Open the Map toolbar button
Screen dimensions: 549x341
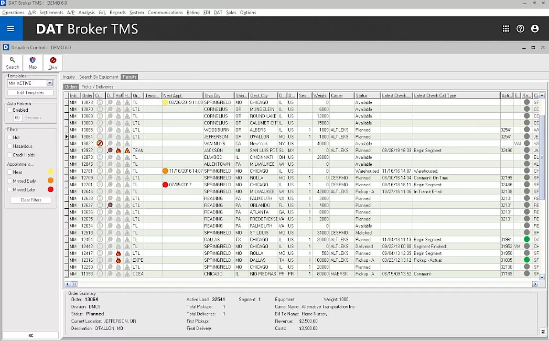[33, 63]
